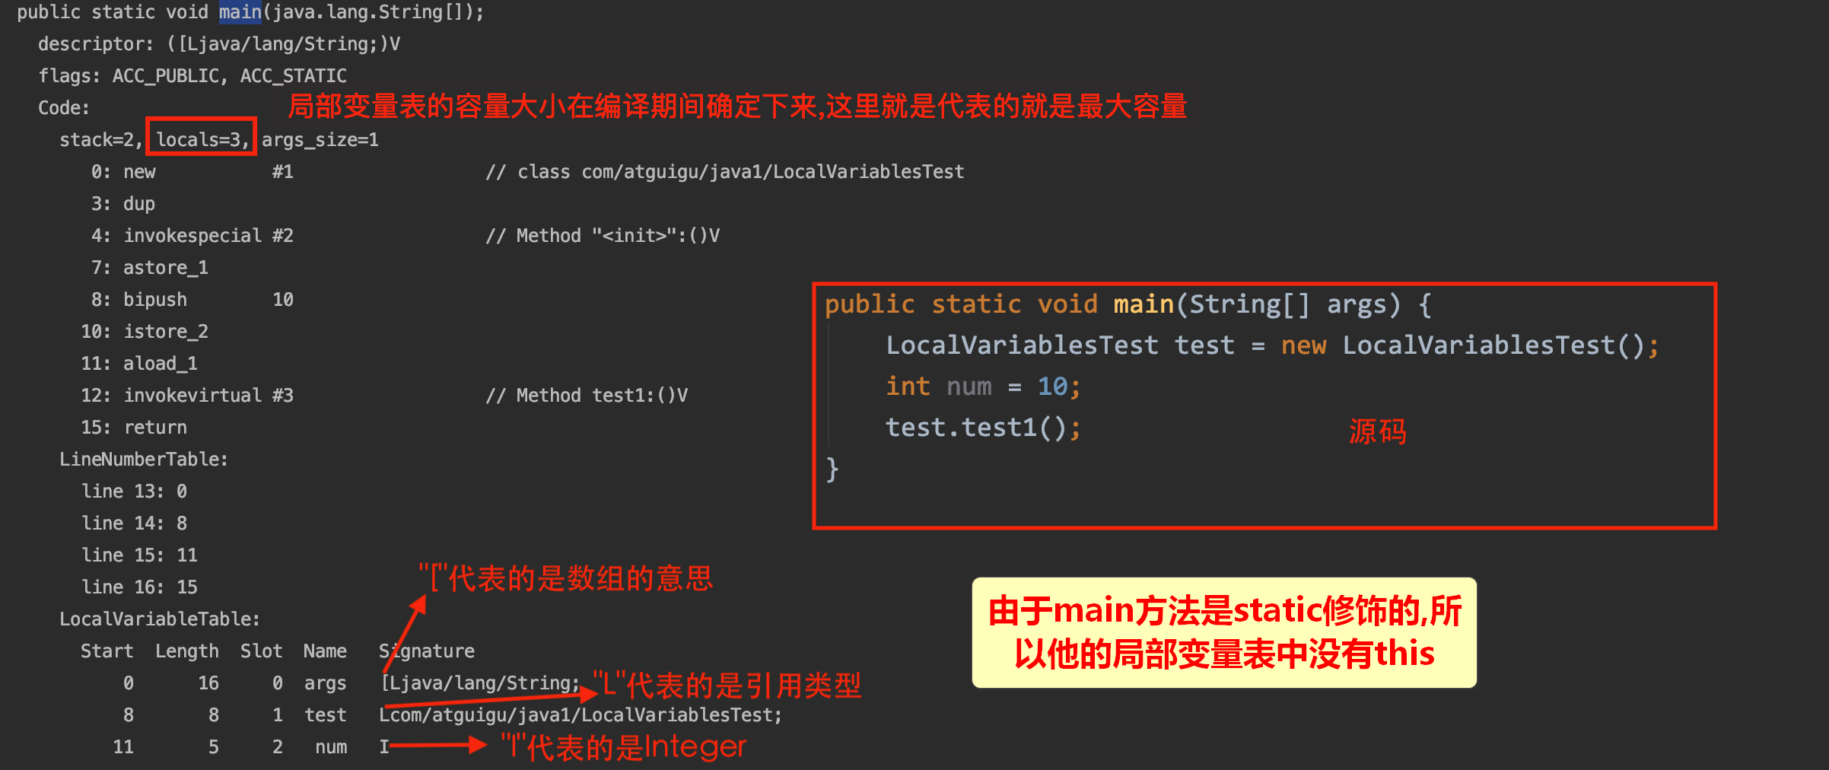The height and width of the screenshot is (770, 1829).
Task: Select the descriptor line text
Action: (x=219, y=44)
